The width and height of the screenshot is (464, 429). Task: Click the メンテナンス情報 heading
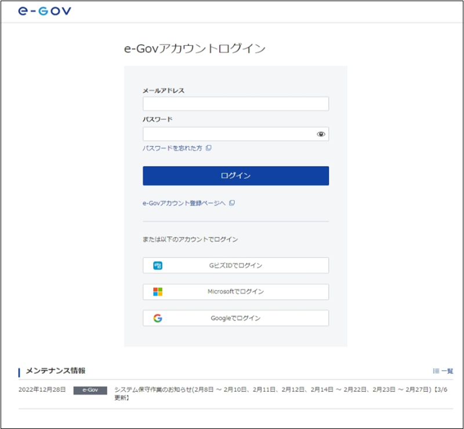(x=56, y=371)
